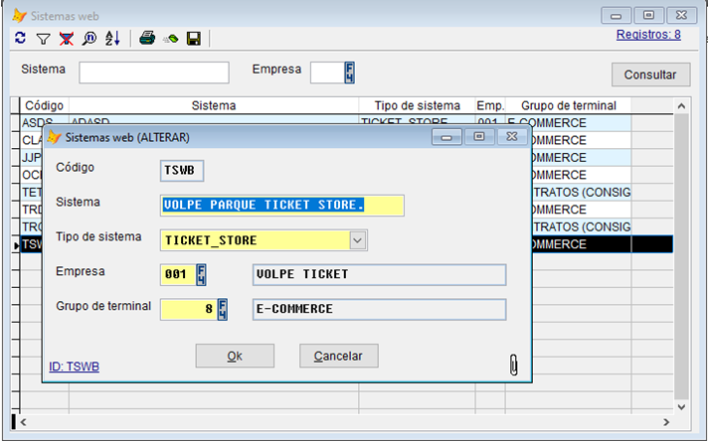The width and height of the screenshot is (708, 442).
Task: Click the refresh icon in toolbar
Action: tap(21, 38)
